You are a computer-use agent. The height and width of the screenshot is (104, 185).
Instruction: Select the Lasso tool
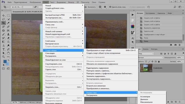(3, 19)
